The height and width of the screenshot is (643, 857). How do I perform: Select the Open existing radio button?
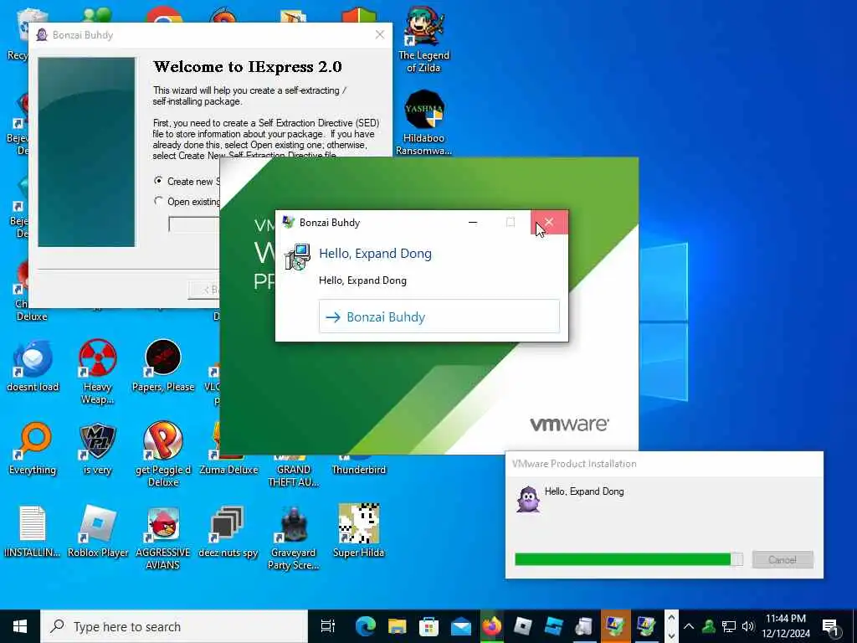tap(158, 201)
